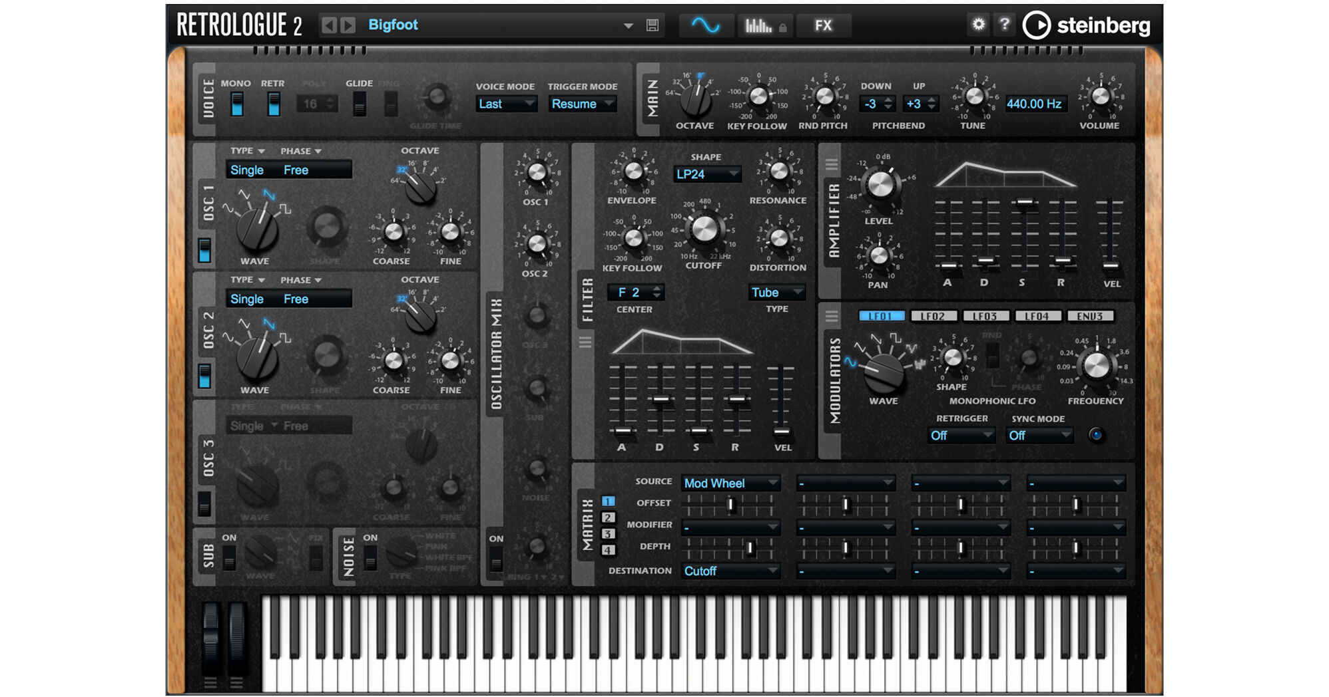
Task: Toggle the Ring modulation On switch
Action: (496, 559)
